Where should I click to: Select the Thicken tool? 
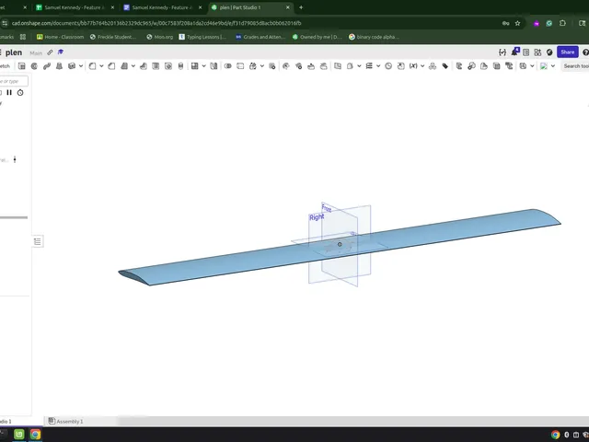[x=72, y=66]
